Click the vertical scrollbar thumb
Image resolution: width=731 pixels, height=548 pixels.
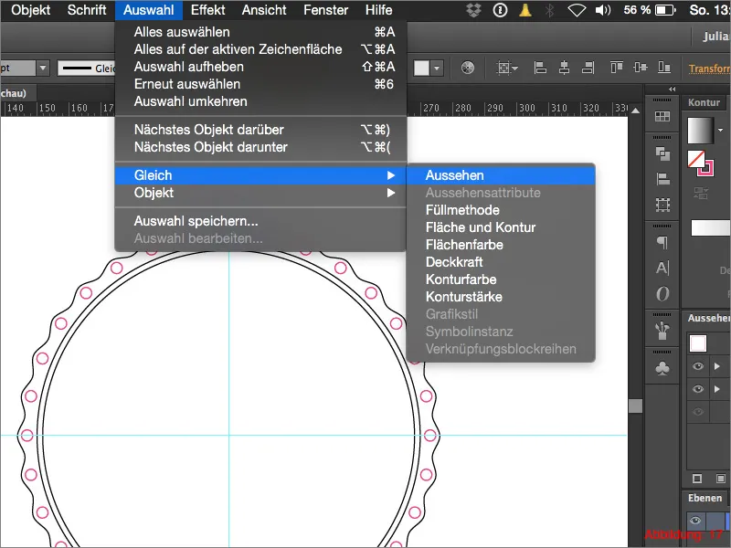tap(635, 406)
